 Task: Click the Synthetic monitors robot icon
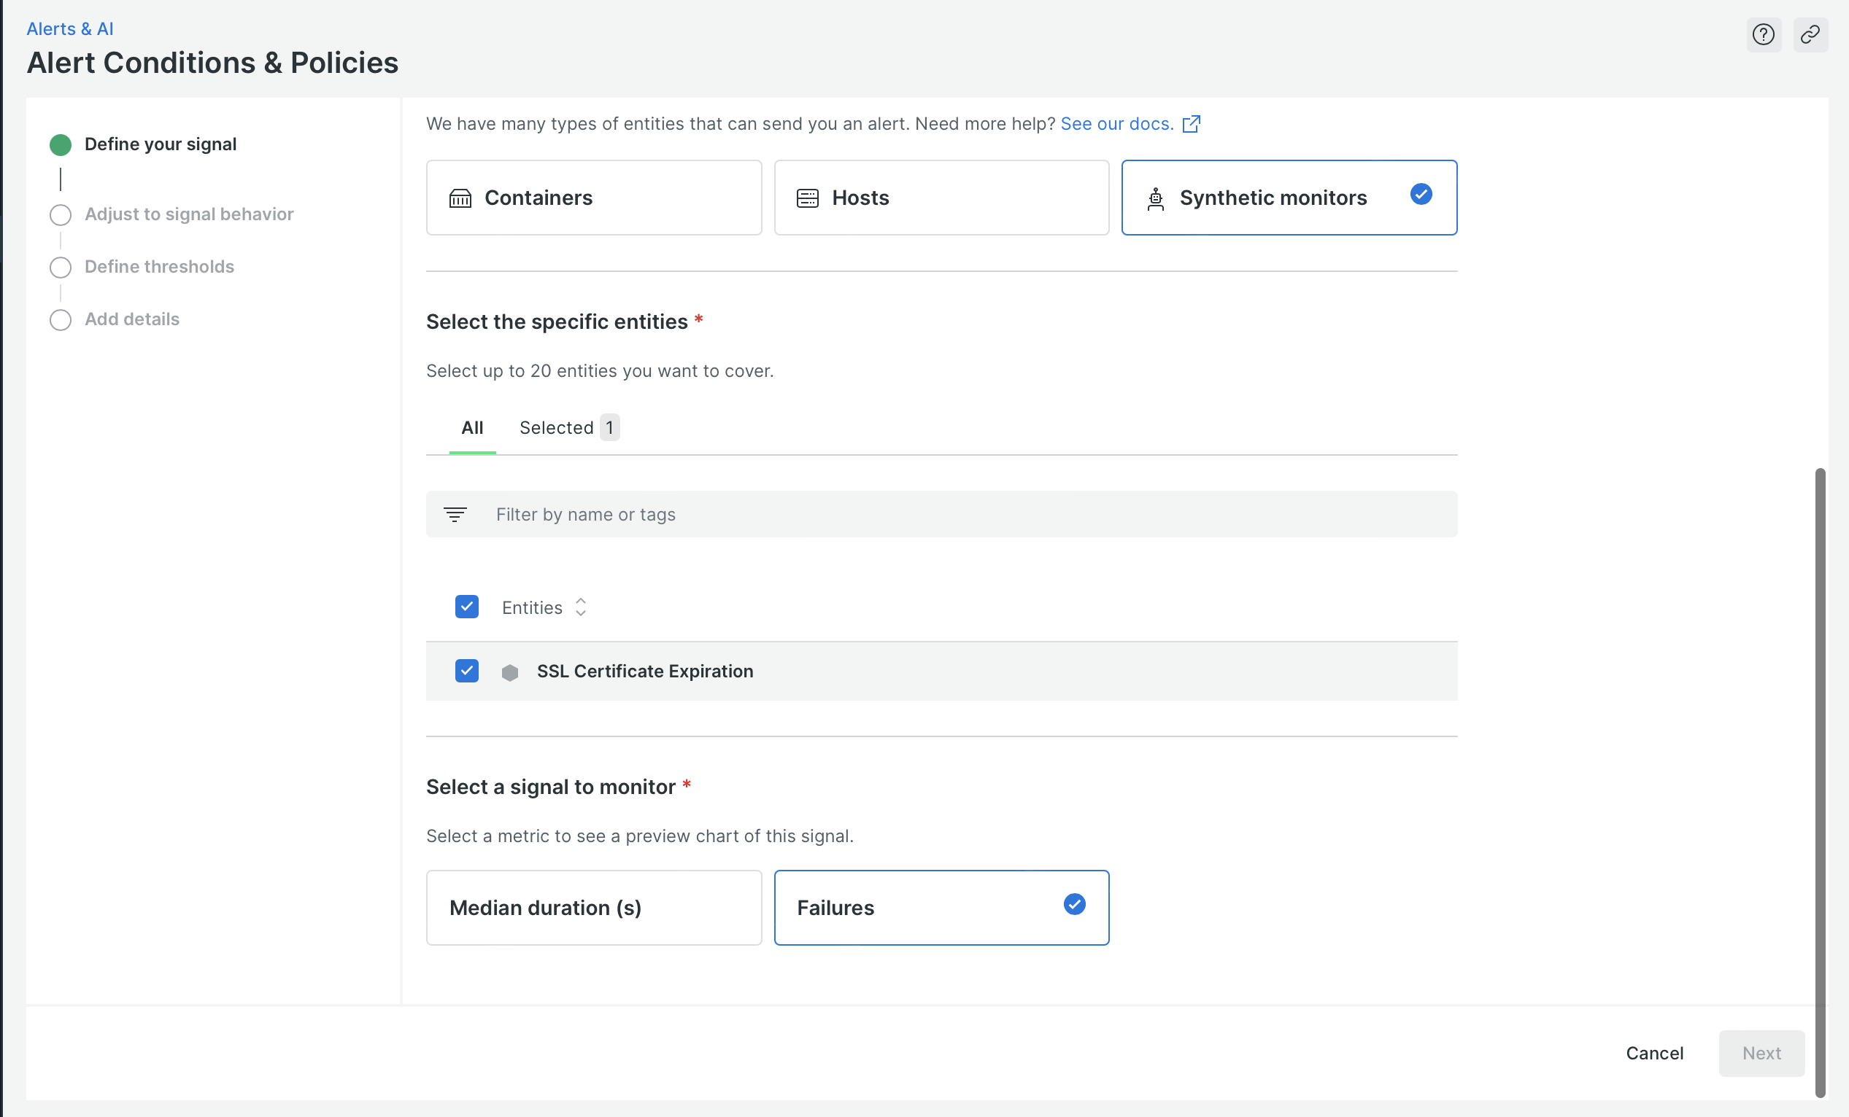1156,199
